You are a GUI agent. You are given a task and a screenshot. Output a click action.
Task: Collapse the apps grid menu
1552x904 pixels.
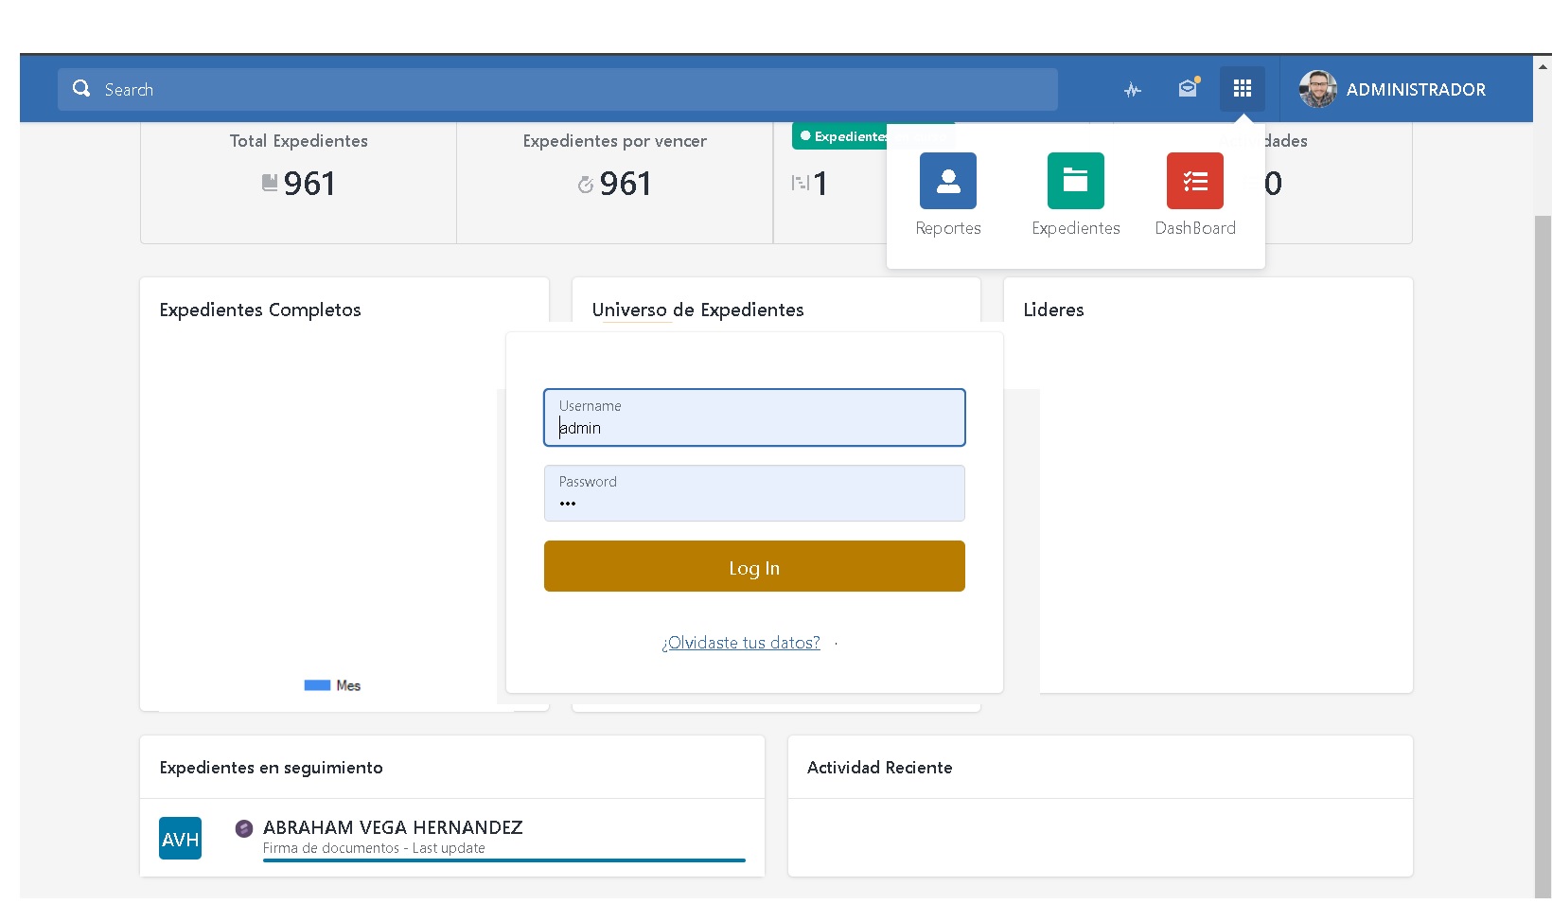coord(1242,89)
